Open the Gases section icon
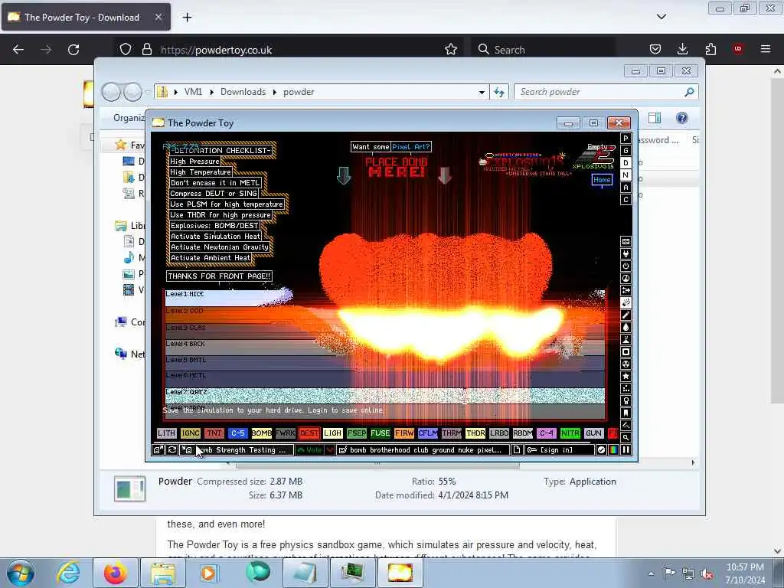 (x=626, y=315)
